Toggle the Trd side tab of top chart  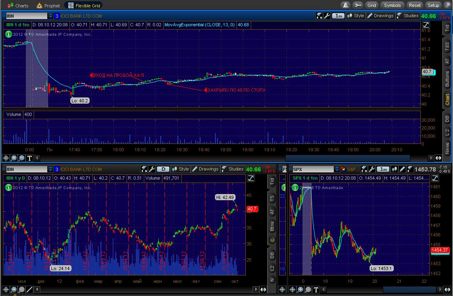coord(447,28)
